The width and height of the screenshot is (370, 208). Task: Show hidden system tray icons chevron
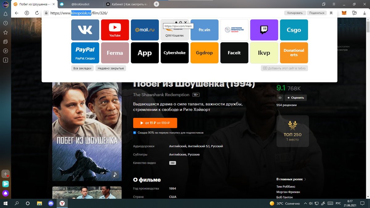click(x=306, y=203)
